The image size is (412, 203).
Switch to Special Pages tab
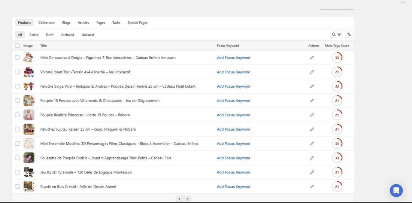point(138,22)
